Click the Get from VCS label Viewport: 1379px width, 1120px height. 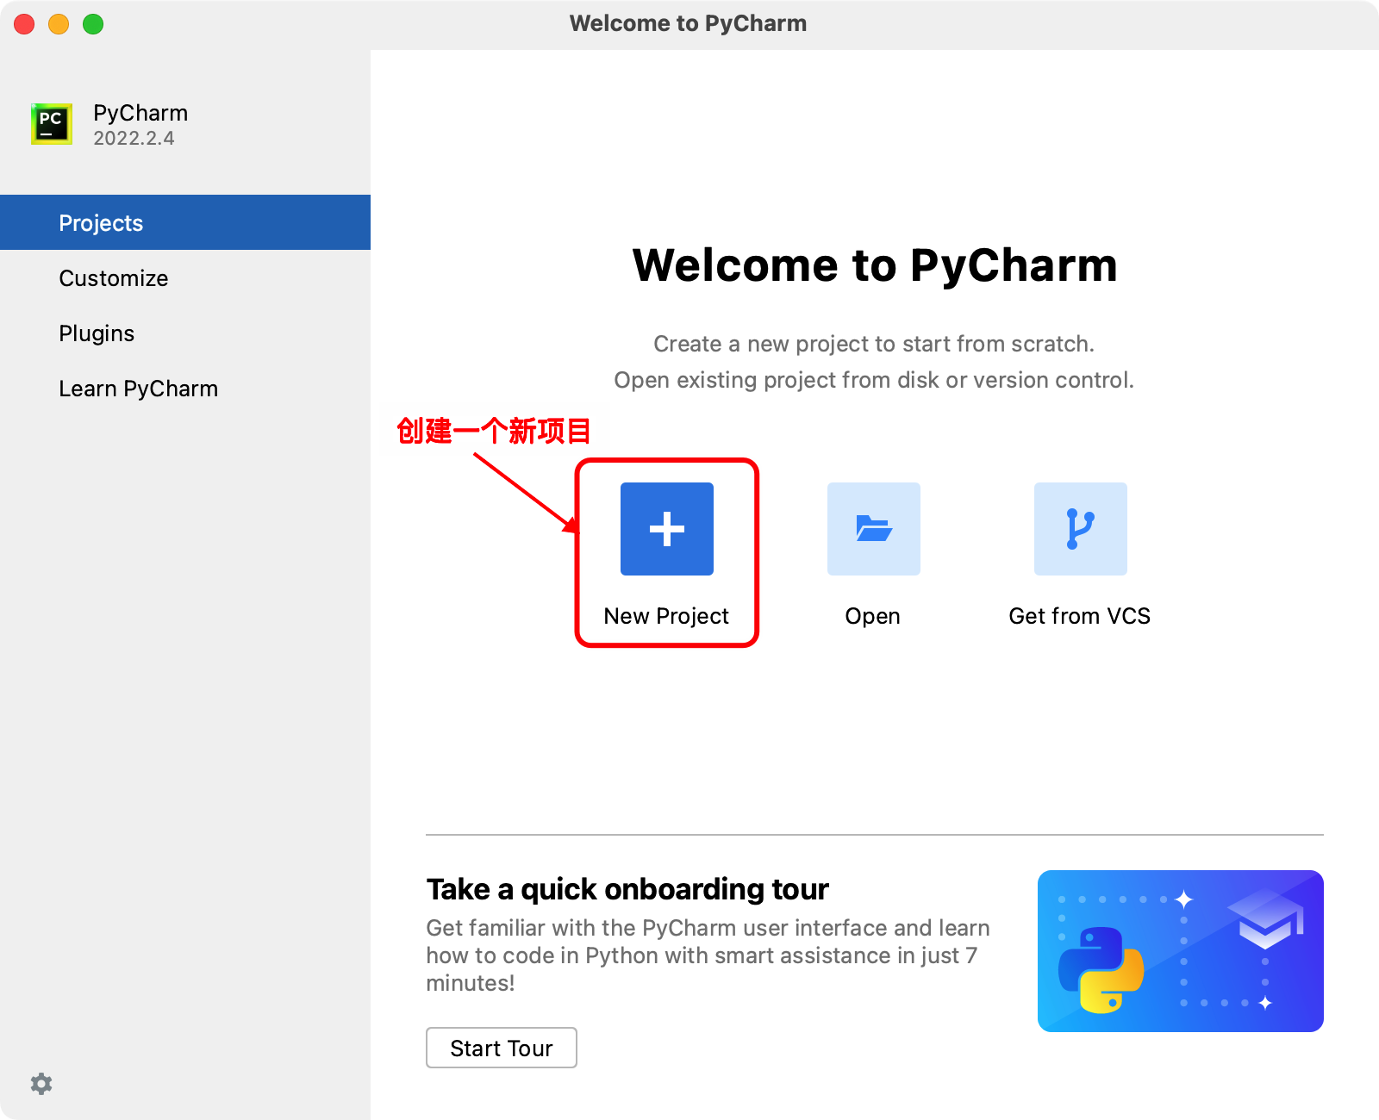point(1079,616)
